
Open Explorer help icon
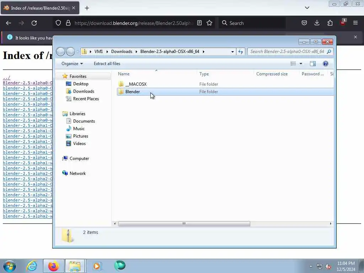(x=326, y=64)
